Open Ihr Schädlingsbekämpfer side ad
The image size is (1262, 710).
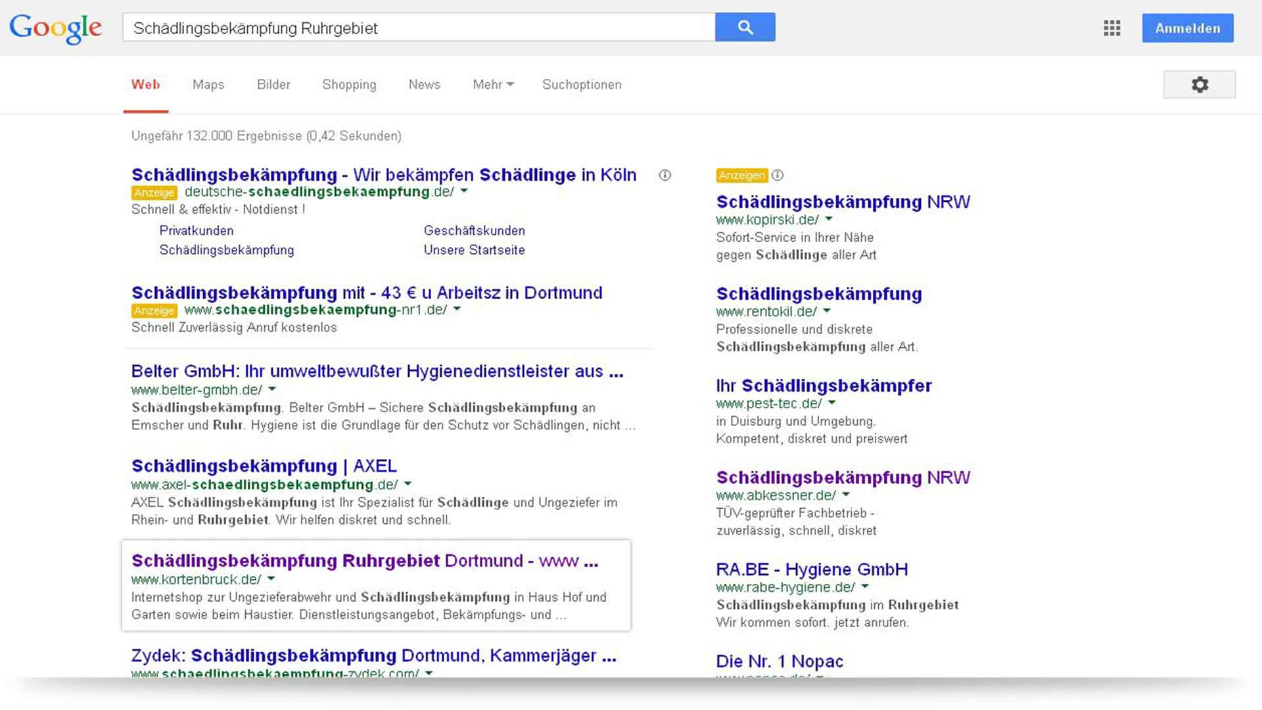coord(824,386)
